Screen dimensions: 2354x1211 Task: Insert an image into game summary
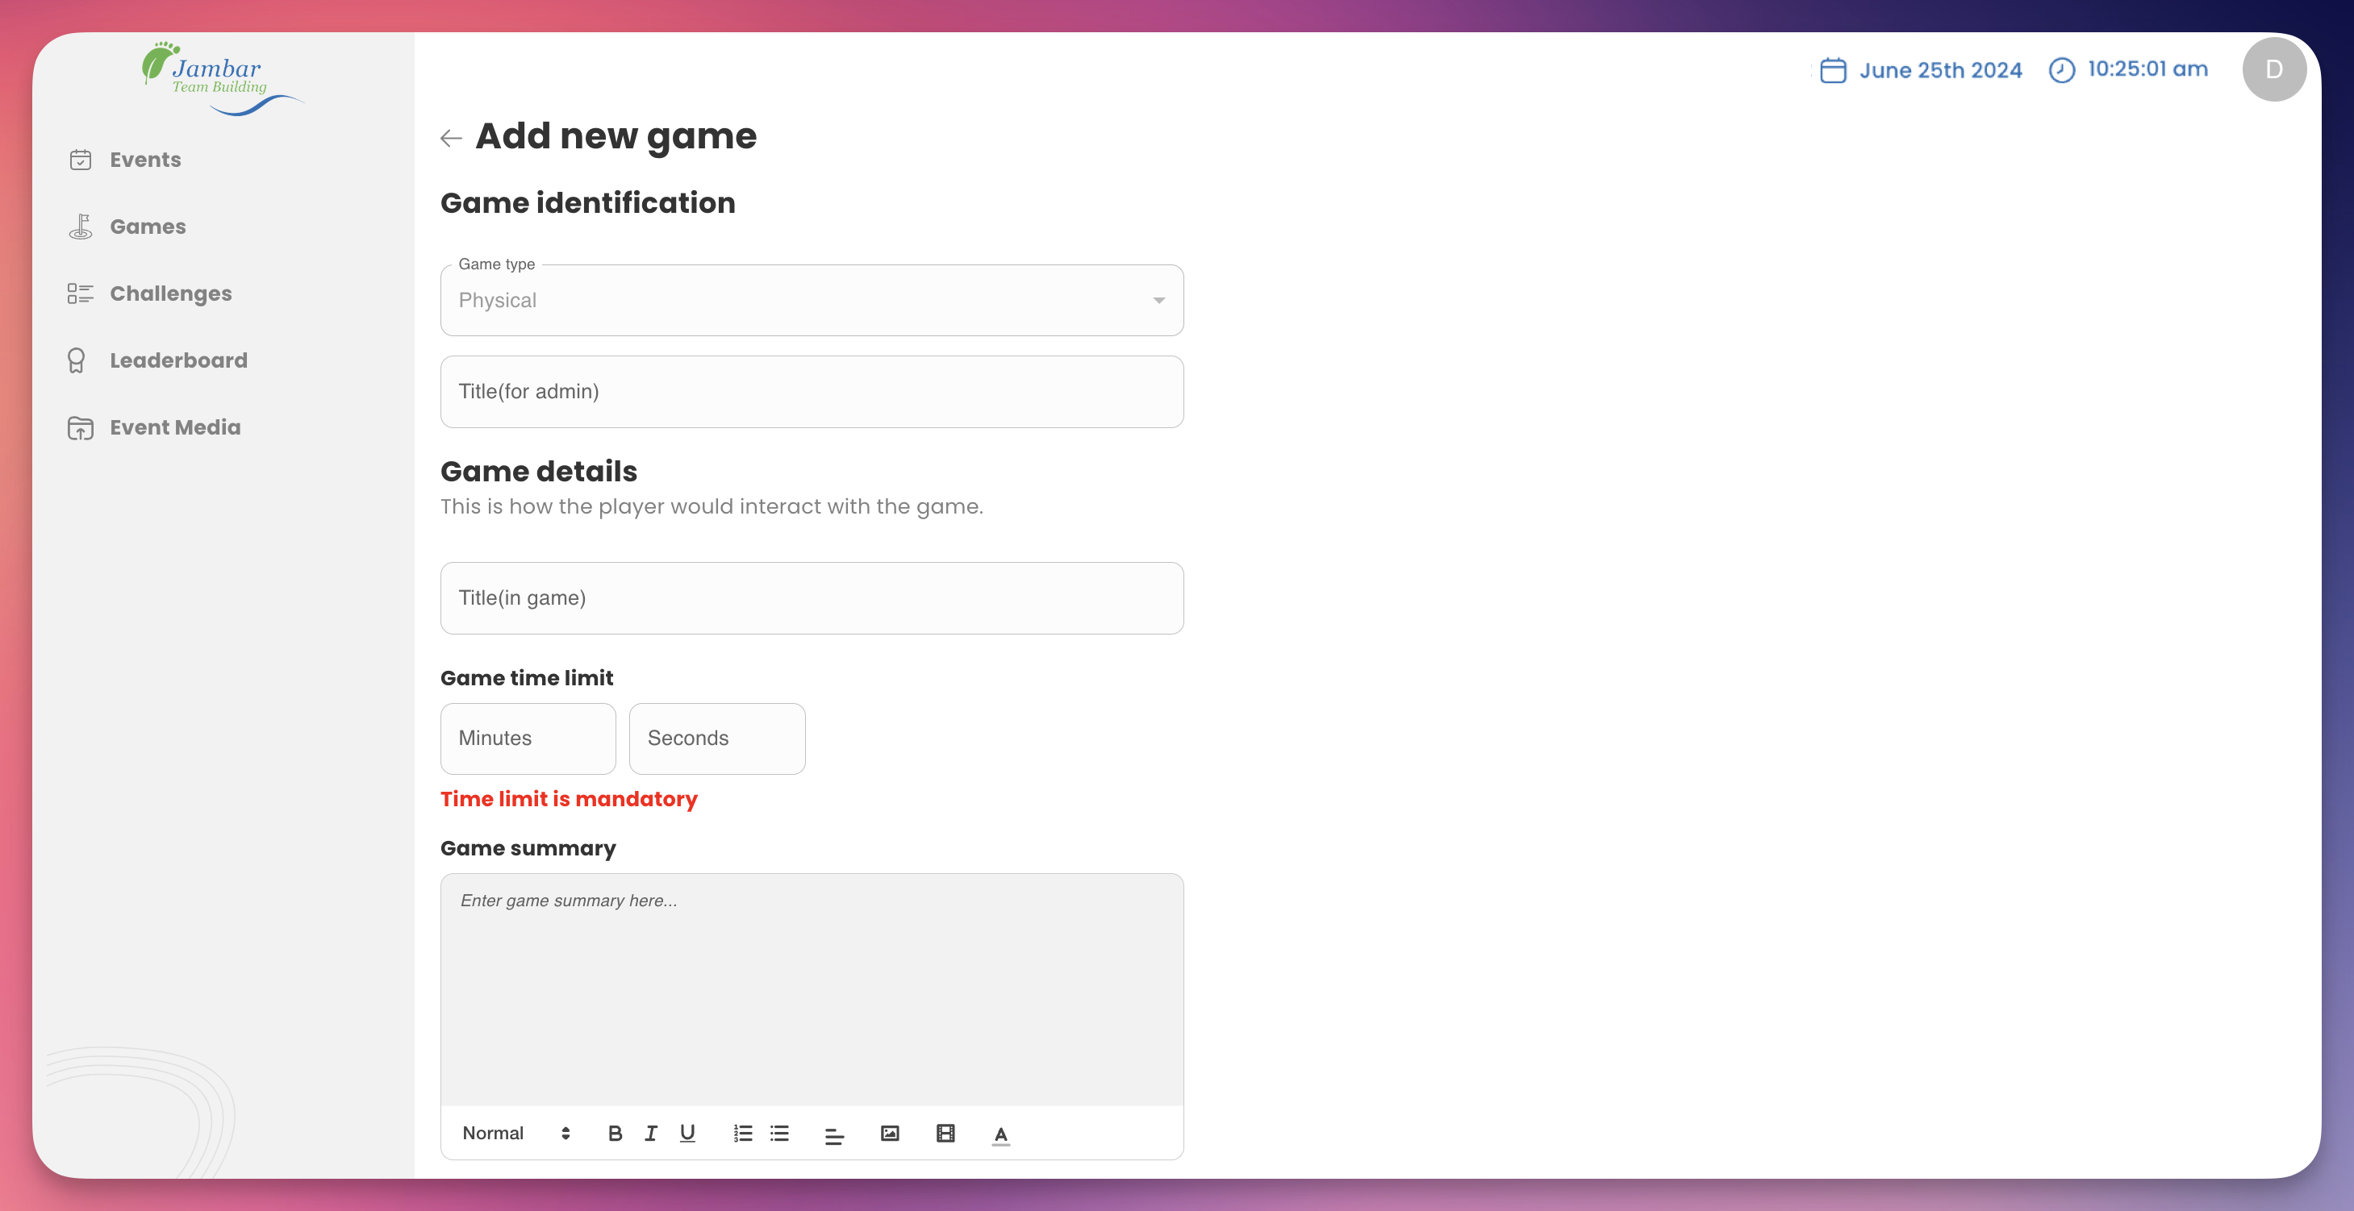(889, 1134)
